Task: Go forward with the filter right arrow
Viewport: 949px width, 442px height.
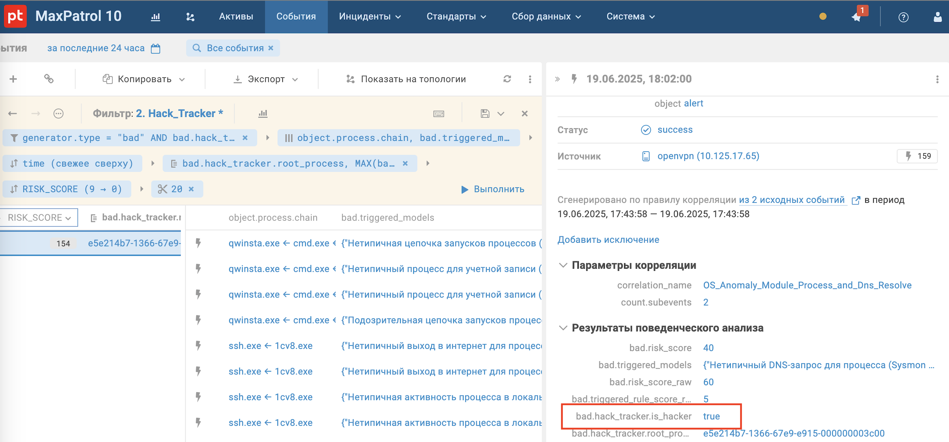Action: [36, 113]
